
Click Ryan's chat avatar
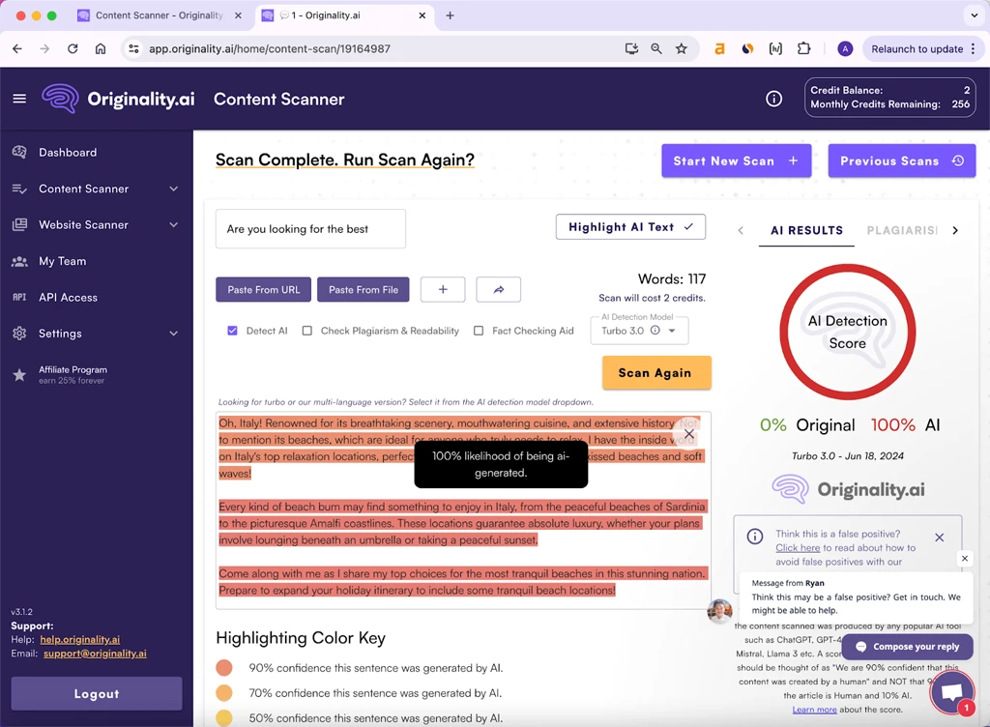719,610
